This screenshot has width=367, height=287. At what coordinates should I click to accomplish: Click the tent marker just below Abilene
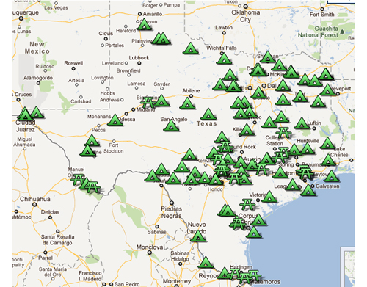(187, 103)
